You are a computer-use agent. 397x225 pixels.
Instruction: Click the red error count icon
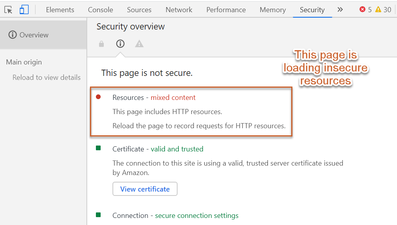(x=362, y=10)
